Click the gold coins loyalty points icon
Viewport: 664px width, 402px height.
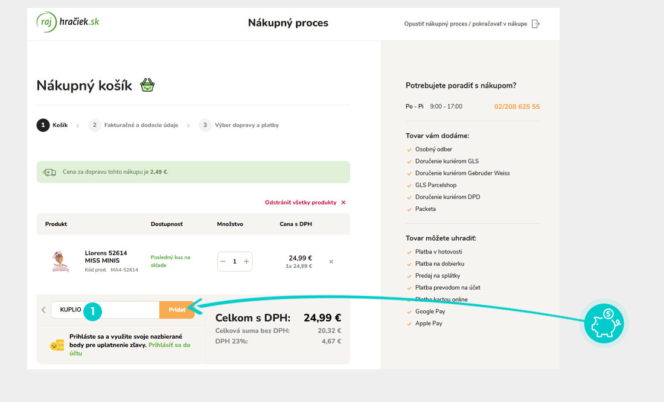click(57, 345)
